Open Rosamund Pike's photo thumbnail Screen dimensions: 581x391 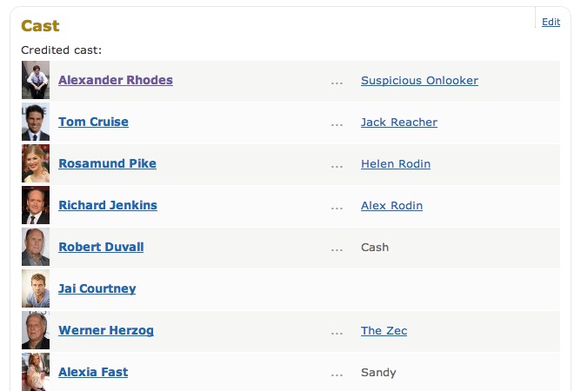tap(36, 164)
